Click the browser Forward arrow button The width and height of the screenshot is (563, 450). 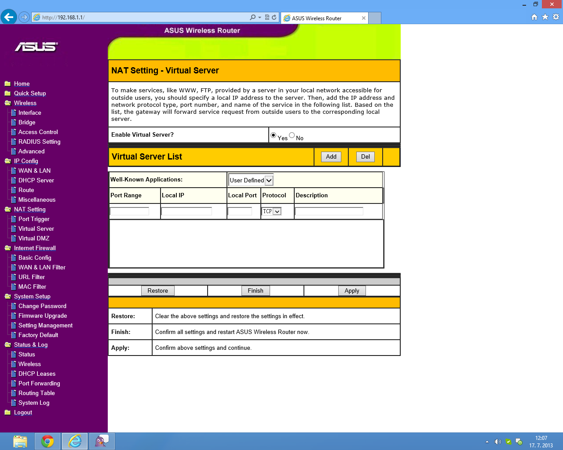click(x=24, y=18)
